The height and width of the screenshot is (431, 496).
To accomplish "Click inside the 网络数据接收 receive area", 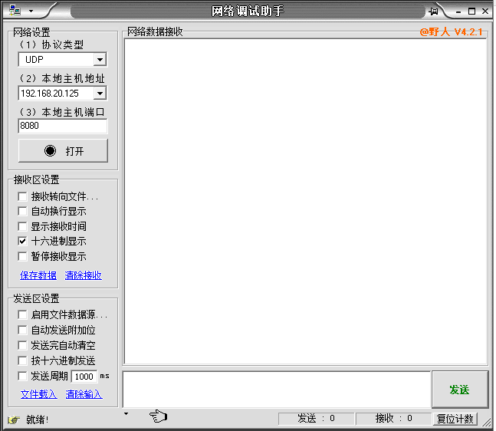I will (306, 202).
